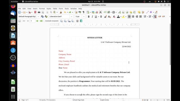Click English (India) language in status bar
180x101 pixels.
point(104,100)
